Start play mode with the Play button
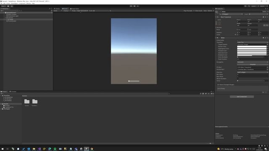 pos(131,6)
